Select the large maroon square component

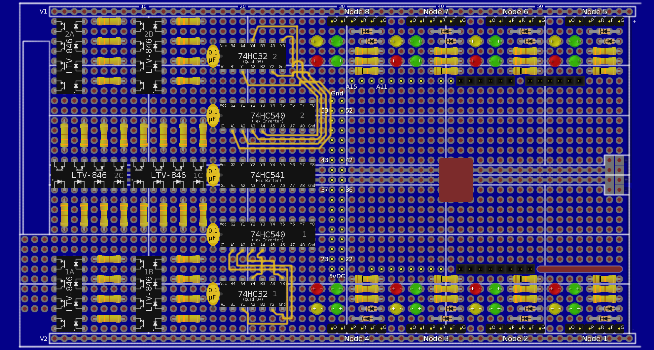(456, 180)
